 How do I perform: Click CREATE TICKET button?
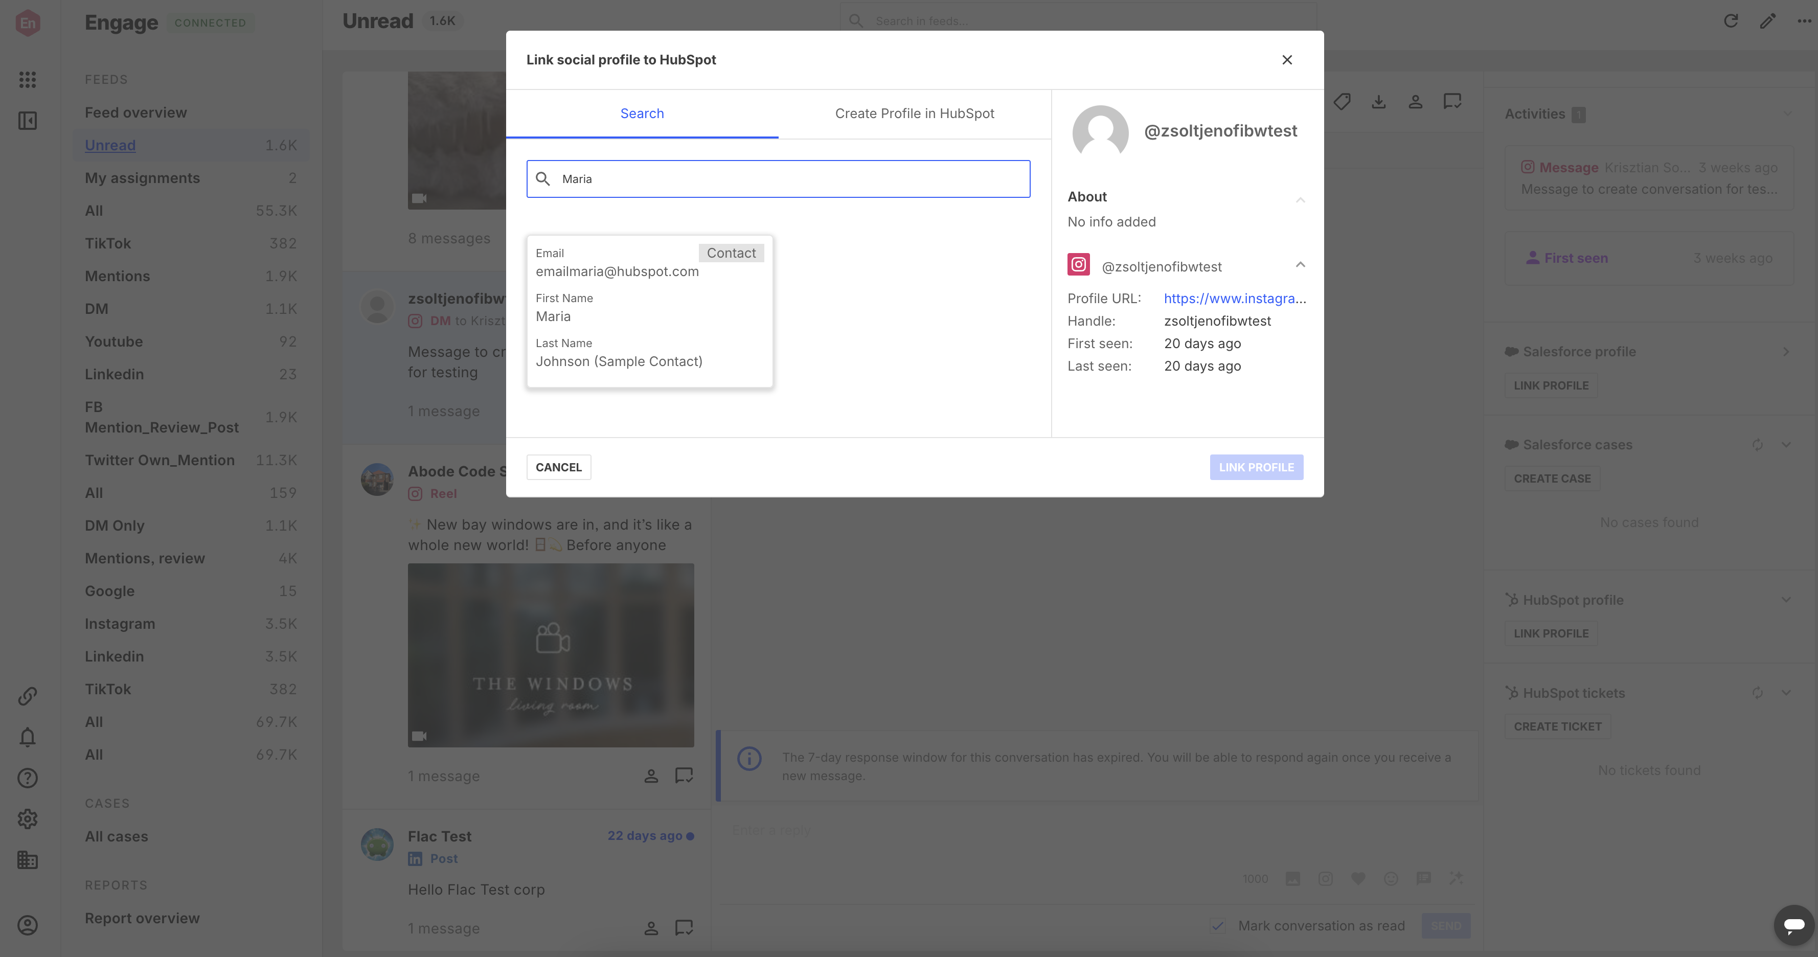1558,726
